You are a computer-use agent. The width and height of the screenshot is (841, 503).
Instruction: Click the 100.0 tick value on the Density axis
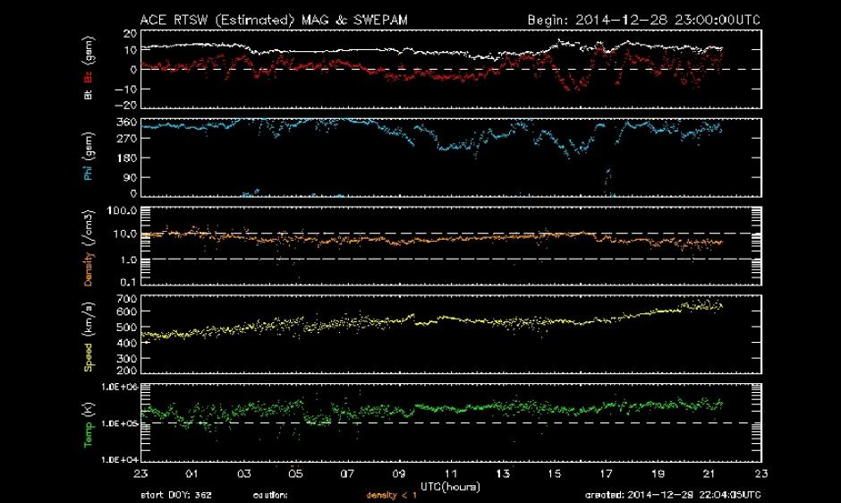pyautogui.click(x=123, y=211)
